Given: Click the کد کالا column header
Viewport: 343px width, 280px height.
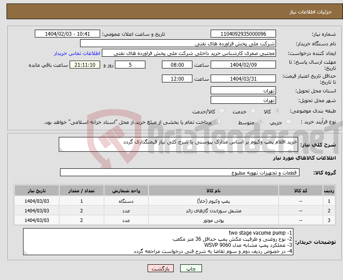Looking at the screenshot, I should (301, 191).
